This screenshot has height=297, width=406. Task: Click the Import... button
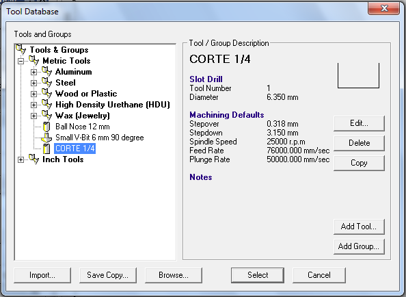(x=42, y=275)
